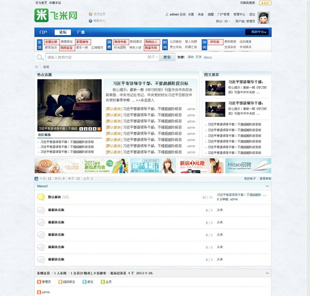The width and height of the screenshot is (310, 296).
Task: Click the hot search keyword 活动
Action: click(190, 57)
